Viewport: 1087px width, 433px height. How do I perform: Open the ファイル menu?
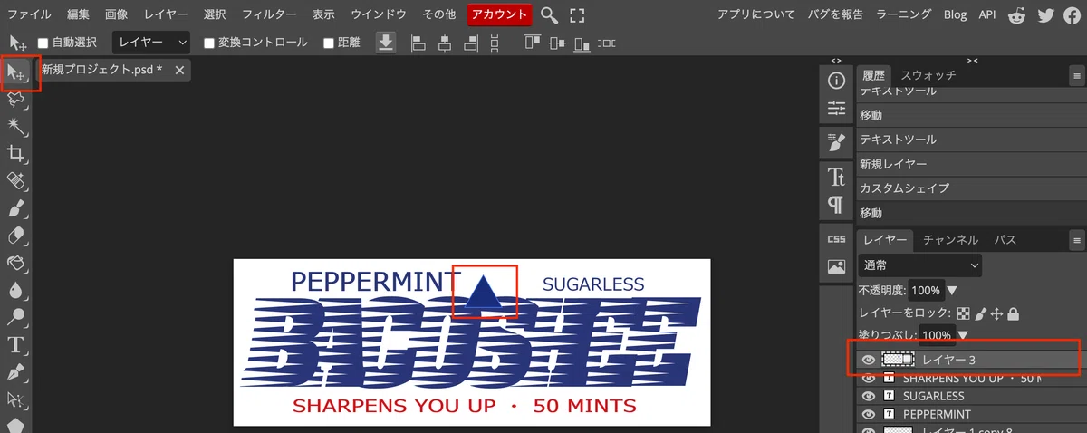[x=29, y=14]
